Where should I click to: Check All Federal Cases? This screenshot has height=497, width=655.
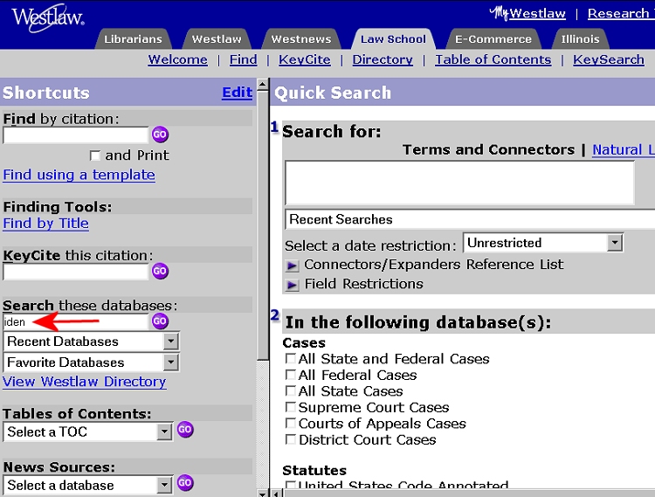pyautogui.click(x=290, y=375)
